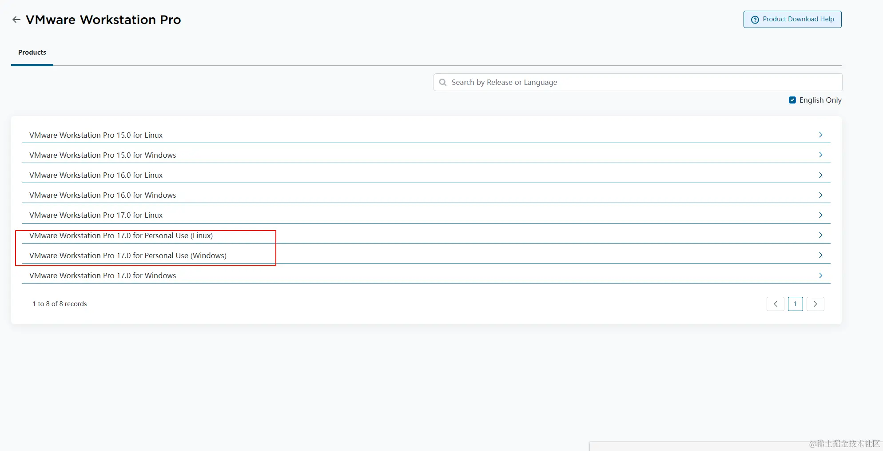Open VMware Workstation Pro 17.0 for Windows
This screenshot has width=883, height=451.
[103, 275]
